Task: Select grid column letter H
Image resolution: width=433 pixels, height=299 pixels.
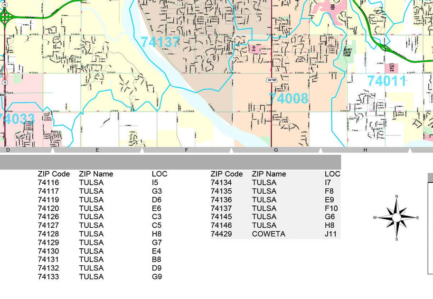Action: click(x=365, y=150)
